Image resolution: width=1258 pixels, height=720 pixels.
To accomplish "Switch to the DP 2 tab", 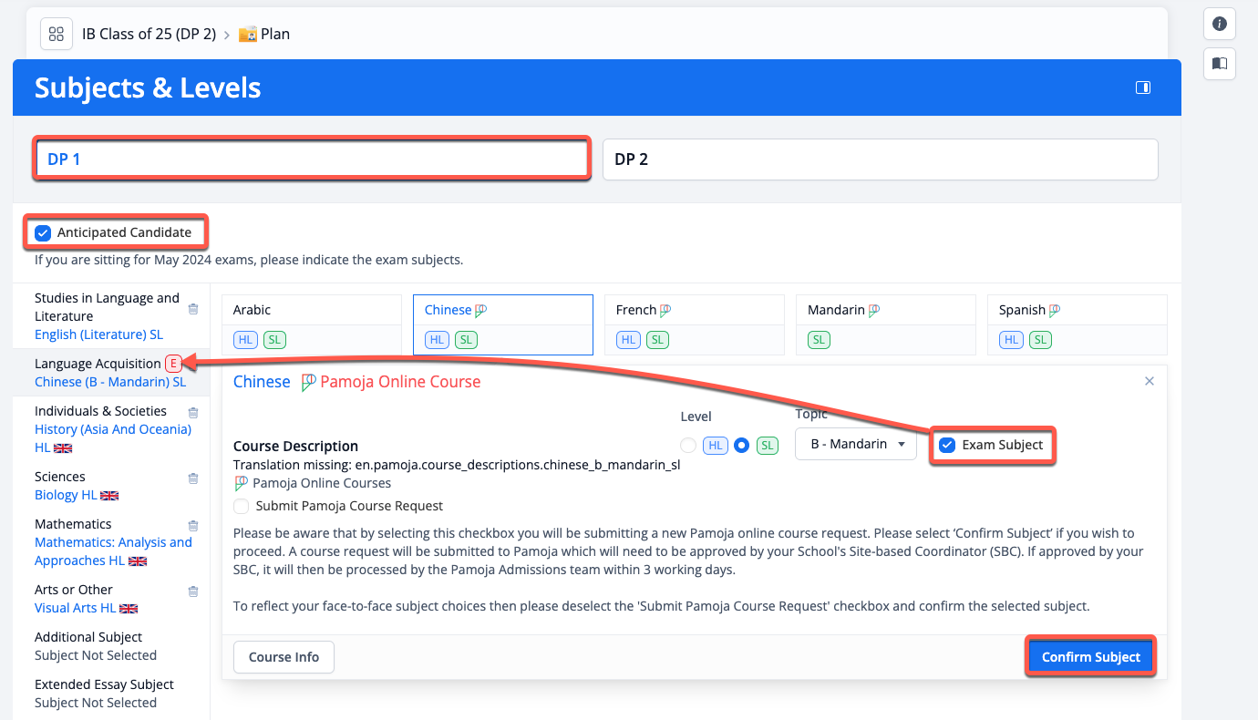I will [x=880, y=159].
